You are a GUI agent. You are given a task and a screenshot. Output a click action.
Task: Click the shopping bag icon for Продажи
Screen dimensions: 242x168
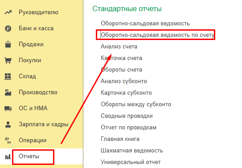tap(8, 44)
